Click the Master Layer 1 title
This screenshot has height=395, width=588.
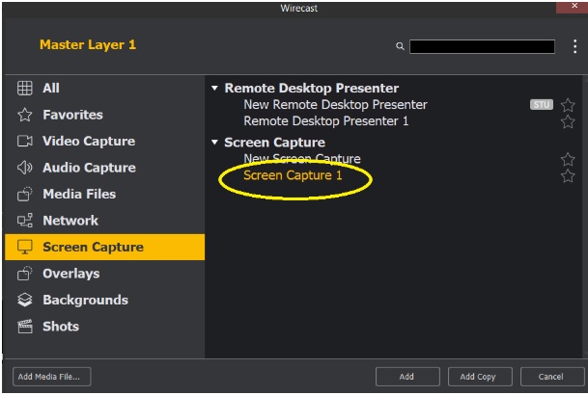point(88,45)
